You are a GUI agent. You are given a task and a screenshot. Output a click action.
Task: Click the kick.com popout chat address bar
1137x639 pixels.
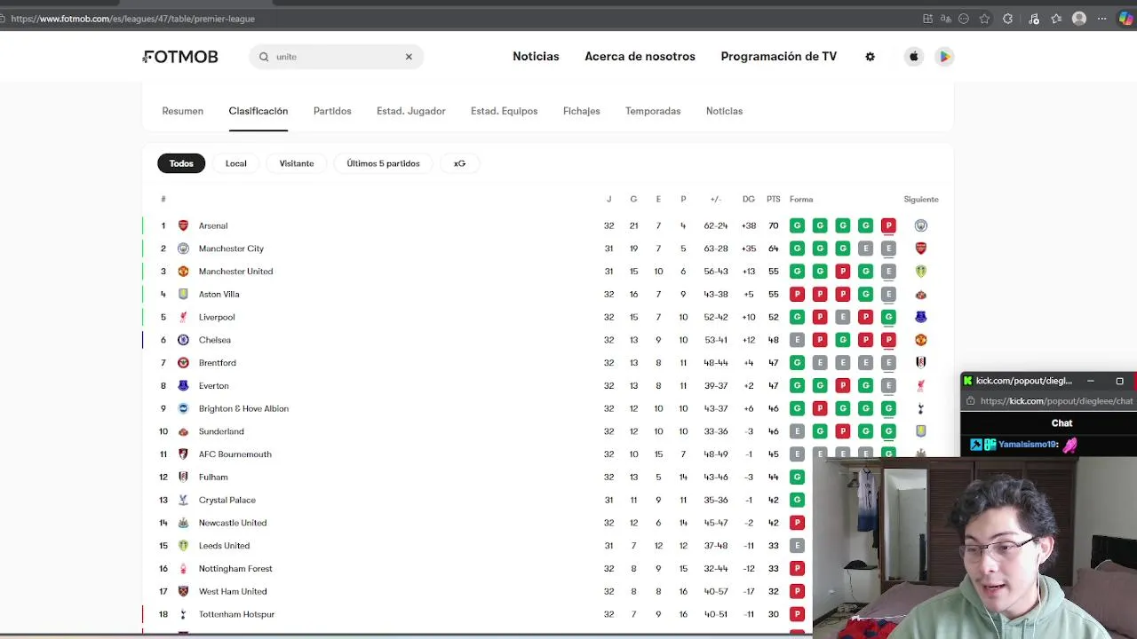pos(1056,401)
